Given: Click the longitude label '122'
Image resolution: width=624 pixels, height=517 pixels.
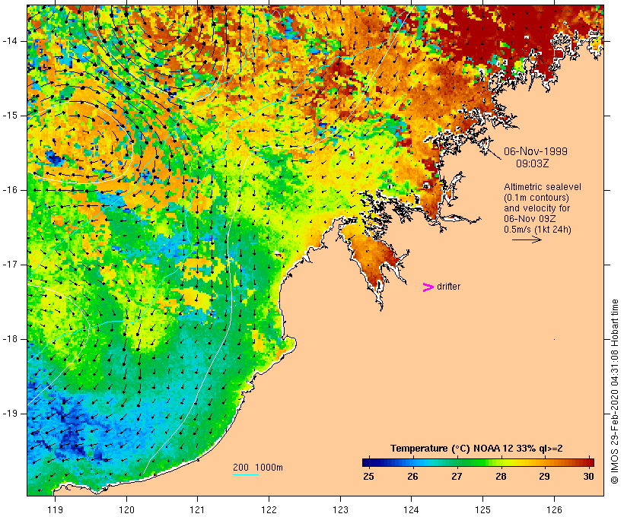Looking at the screenshot, I should pos(269,509).
